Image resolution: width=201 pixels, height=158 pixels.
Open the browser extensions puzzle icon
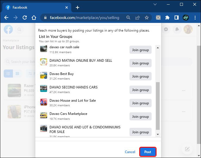[167, 18]
